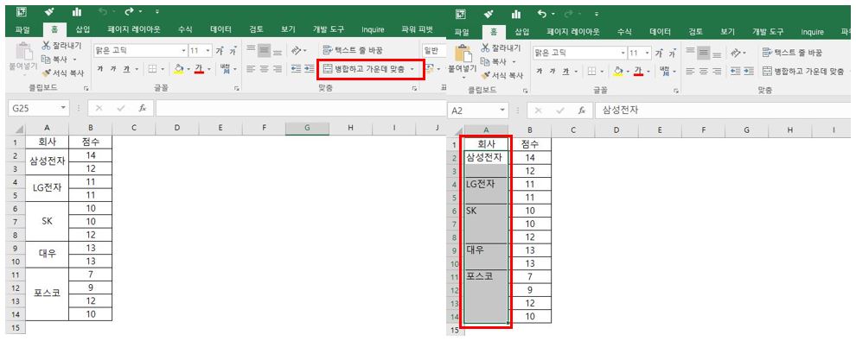Decrease font size in the right window

tap(673, 54)
